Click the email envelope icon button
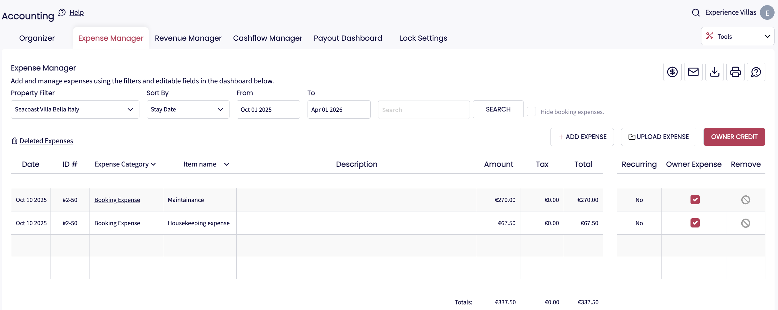This screenshot has width=778, height=310. [693, 72]
